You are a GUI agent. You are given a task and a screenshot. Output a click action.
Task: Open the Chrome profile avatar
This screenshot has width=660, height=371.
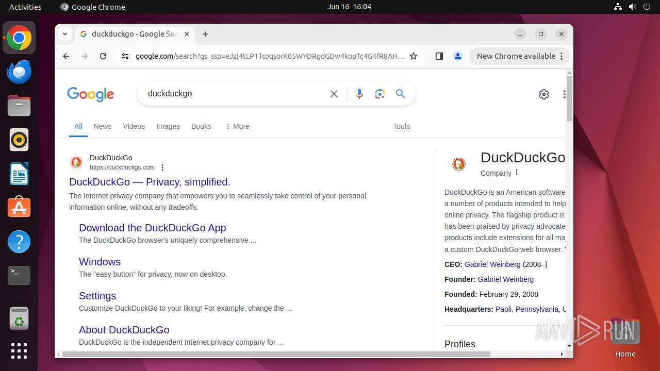[457, 56]
